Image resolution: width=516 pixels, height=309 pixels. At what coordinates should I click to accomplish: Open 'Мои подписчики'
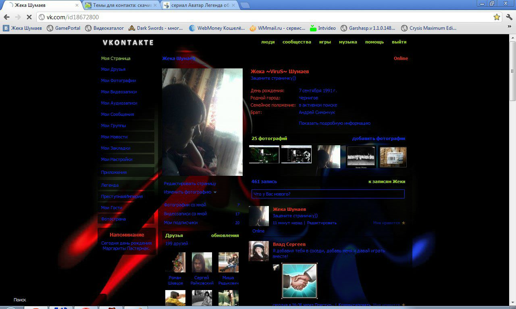pos(181,222)
